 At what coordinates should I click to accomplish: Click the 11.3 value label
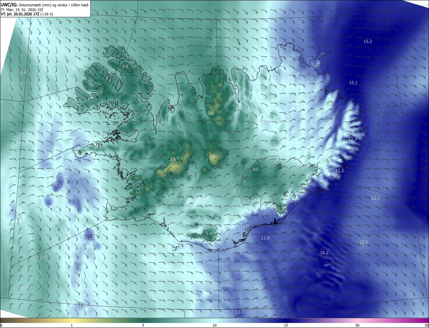[258, 287]
